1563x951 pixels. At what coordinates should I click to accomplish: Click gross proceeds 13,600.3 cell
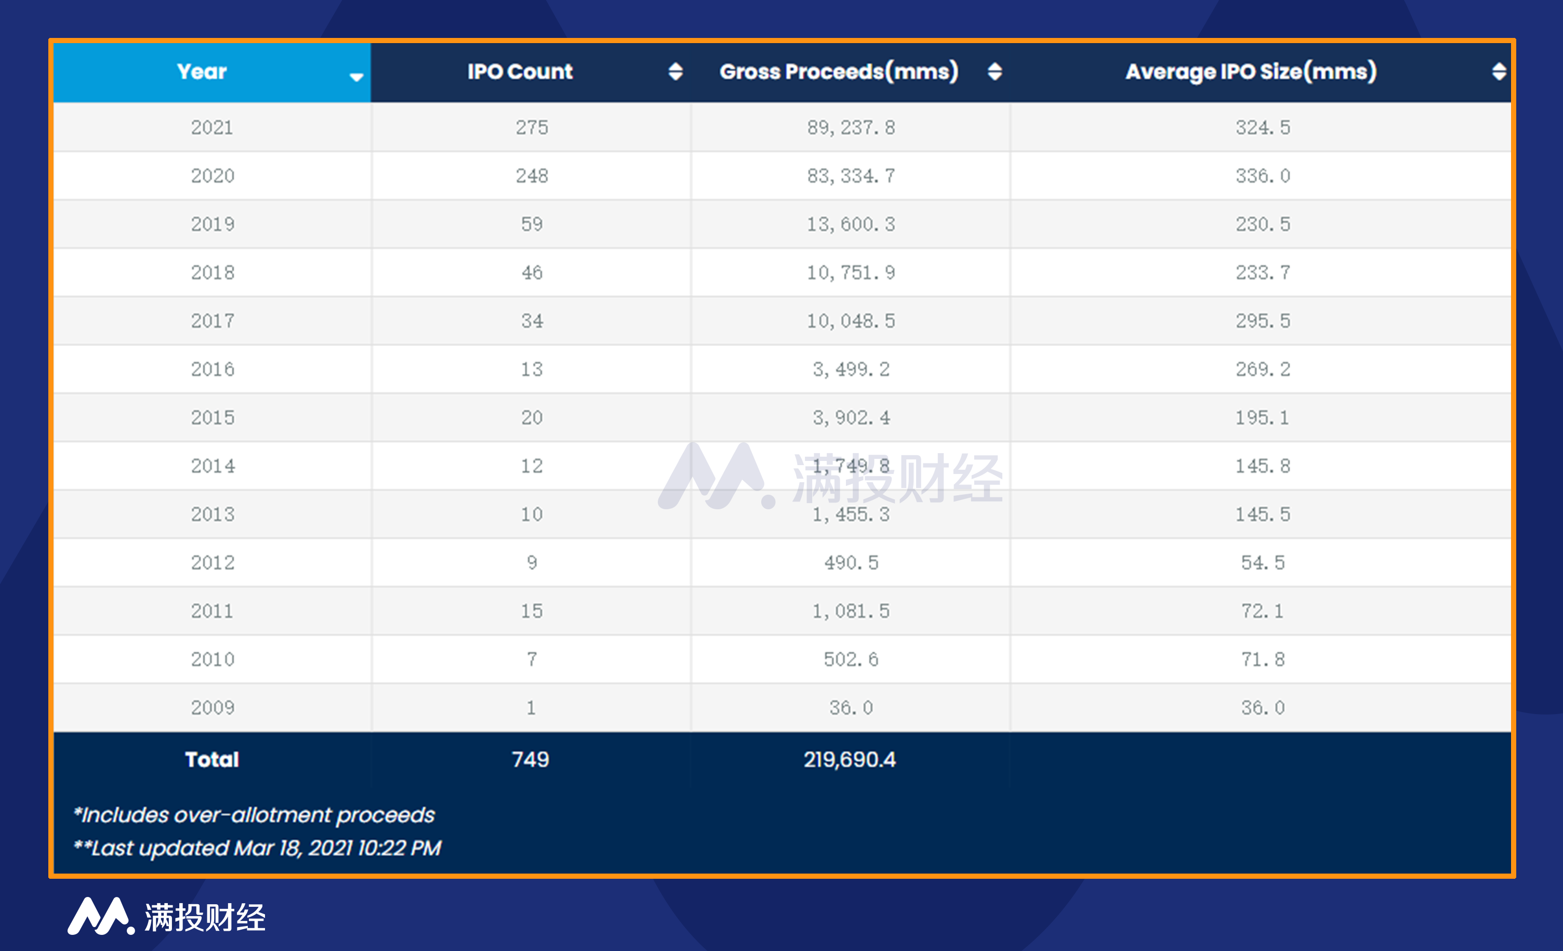pos(851,224)
